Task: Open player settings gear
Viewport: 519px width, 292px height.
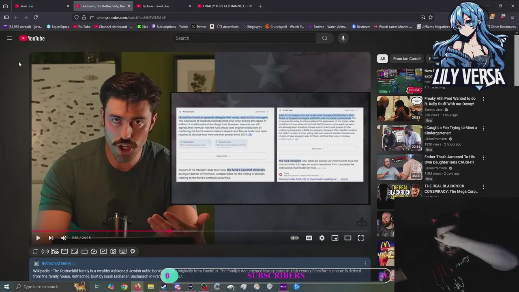Action: 322,238
